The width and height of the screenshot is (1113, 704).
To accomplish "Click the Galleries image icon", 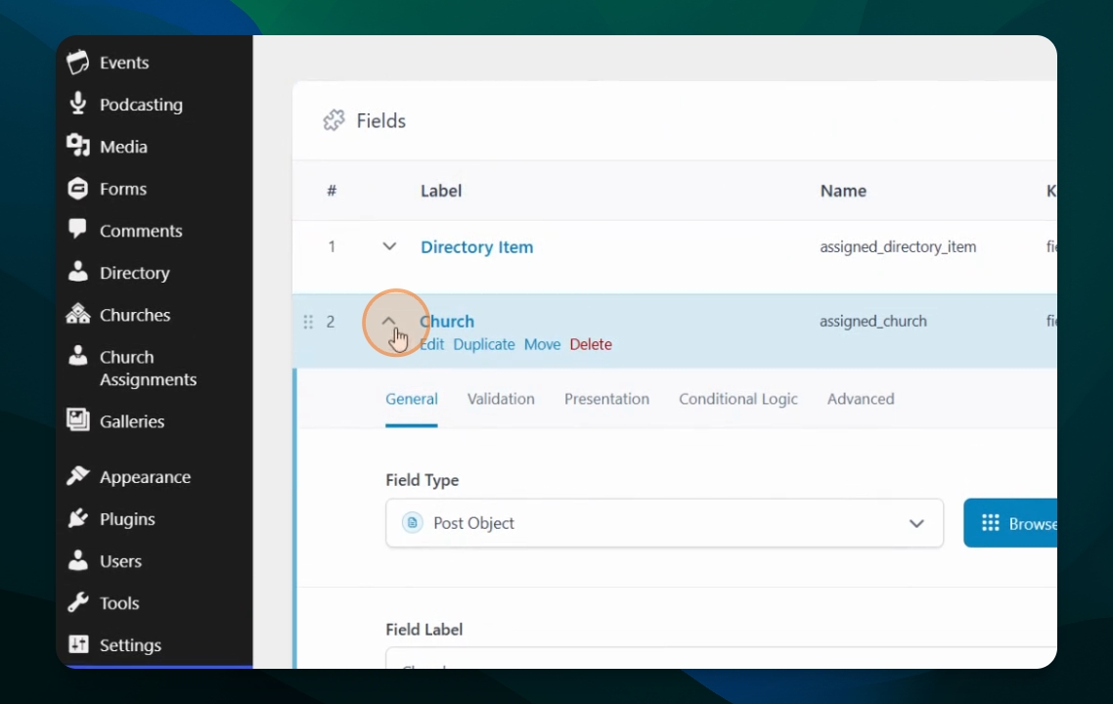I will coord(78,420).
